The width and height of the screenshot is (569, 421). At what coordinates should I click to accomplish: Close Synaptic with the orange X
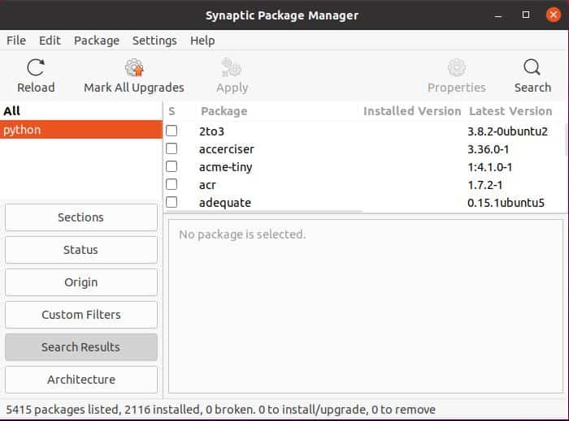(x=553, y=15)
